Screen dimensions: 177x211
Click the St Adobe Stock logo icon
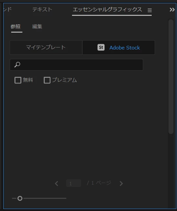point(101,47)
